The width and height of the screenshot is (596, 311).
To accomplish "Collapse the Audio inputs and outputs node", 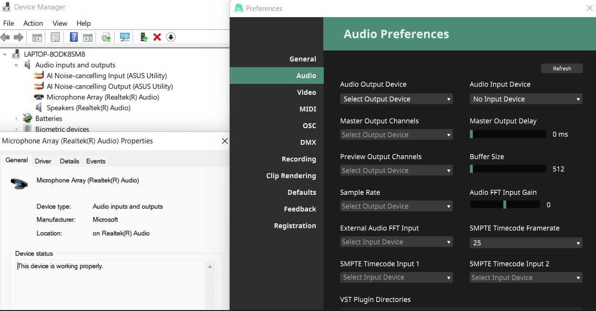I will tap(16, 65).
